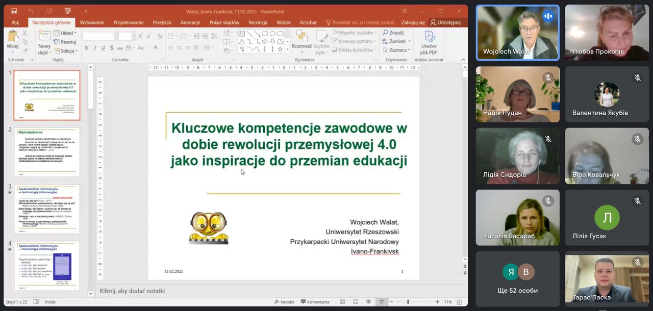
Task: Click the Save icon in title bar
Action: (14, 11)
